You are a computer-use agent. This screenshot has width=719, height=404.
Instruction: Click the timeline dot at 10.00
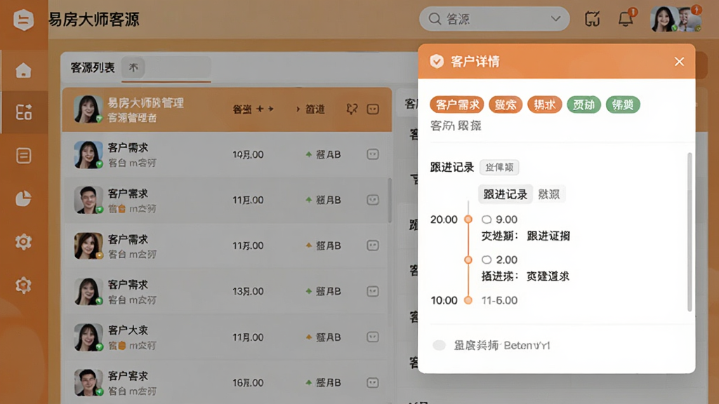click(468, 300)
